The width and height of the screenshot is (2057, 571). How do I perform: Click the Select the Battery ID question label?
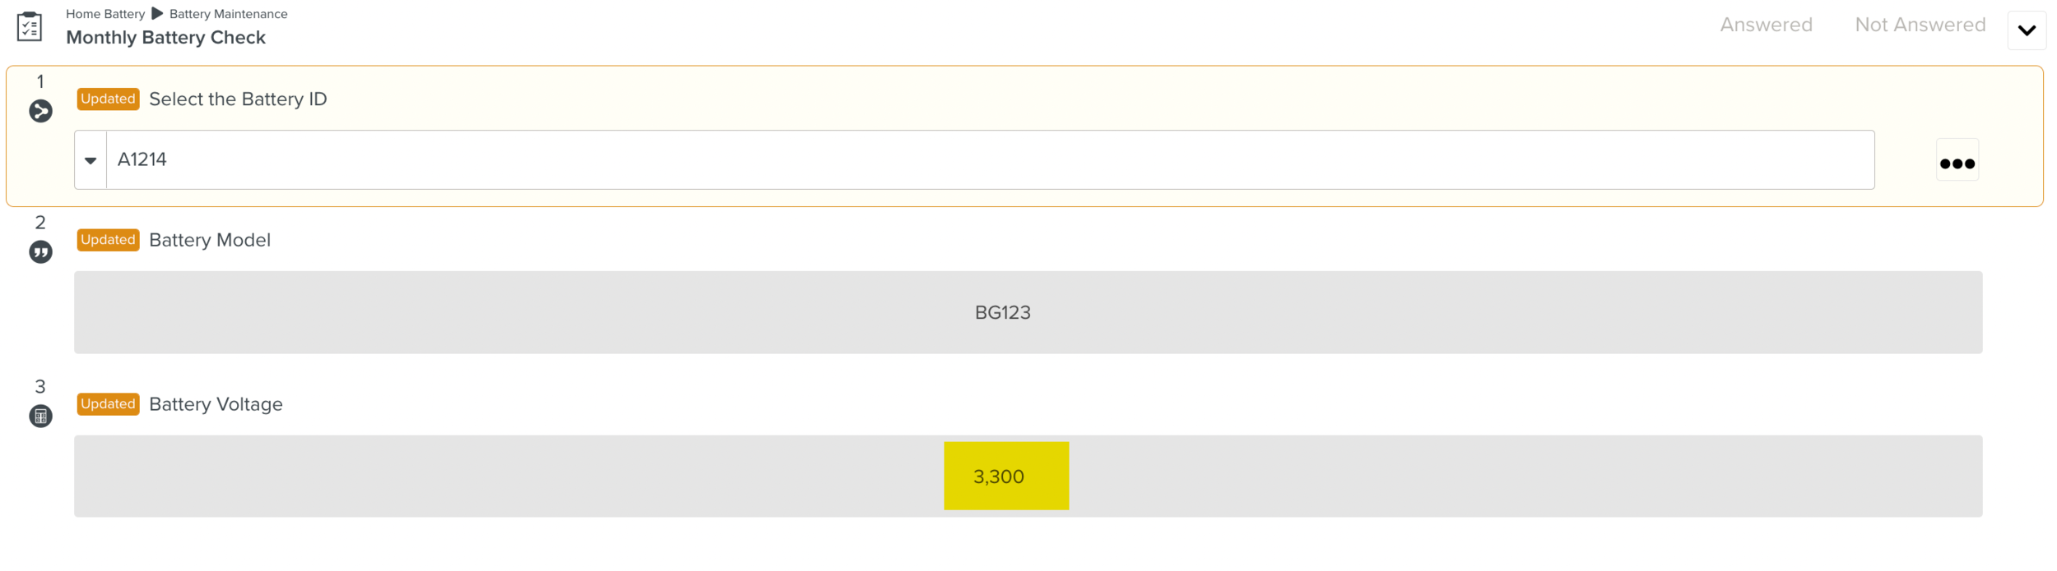(238, 99)
